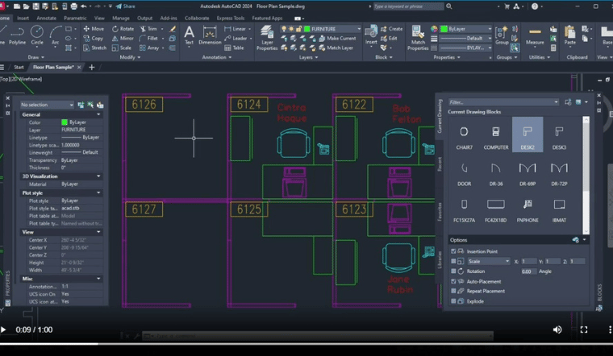Viewport: 613px width, 356px height.
Task: Collapse the General properties section
Action: [x=98, y=114]
